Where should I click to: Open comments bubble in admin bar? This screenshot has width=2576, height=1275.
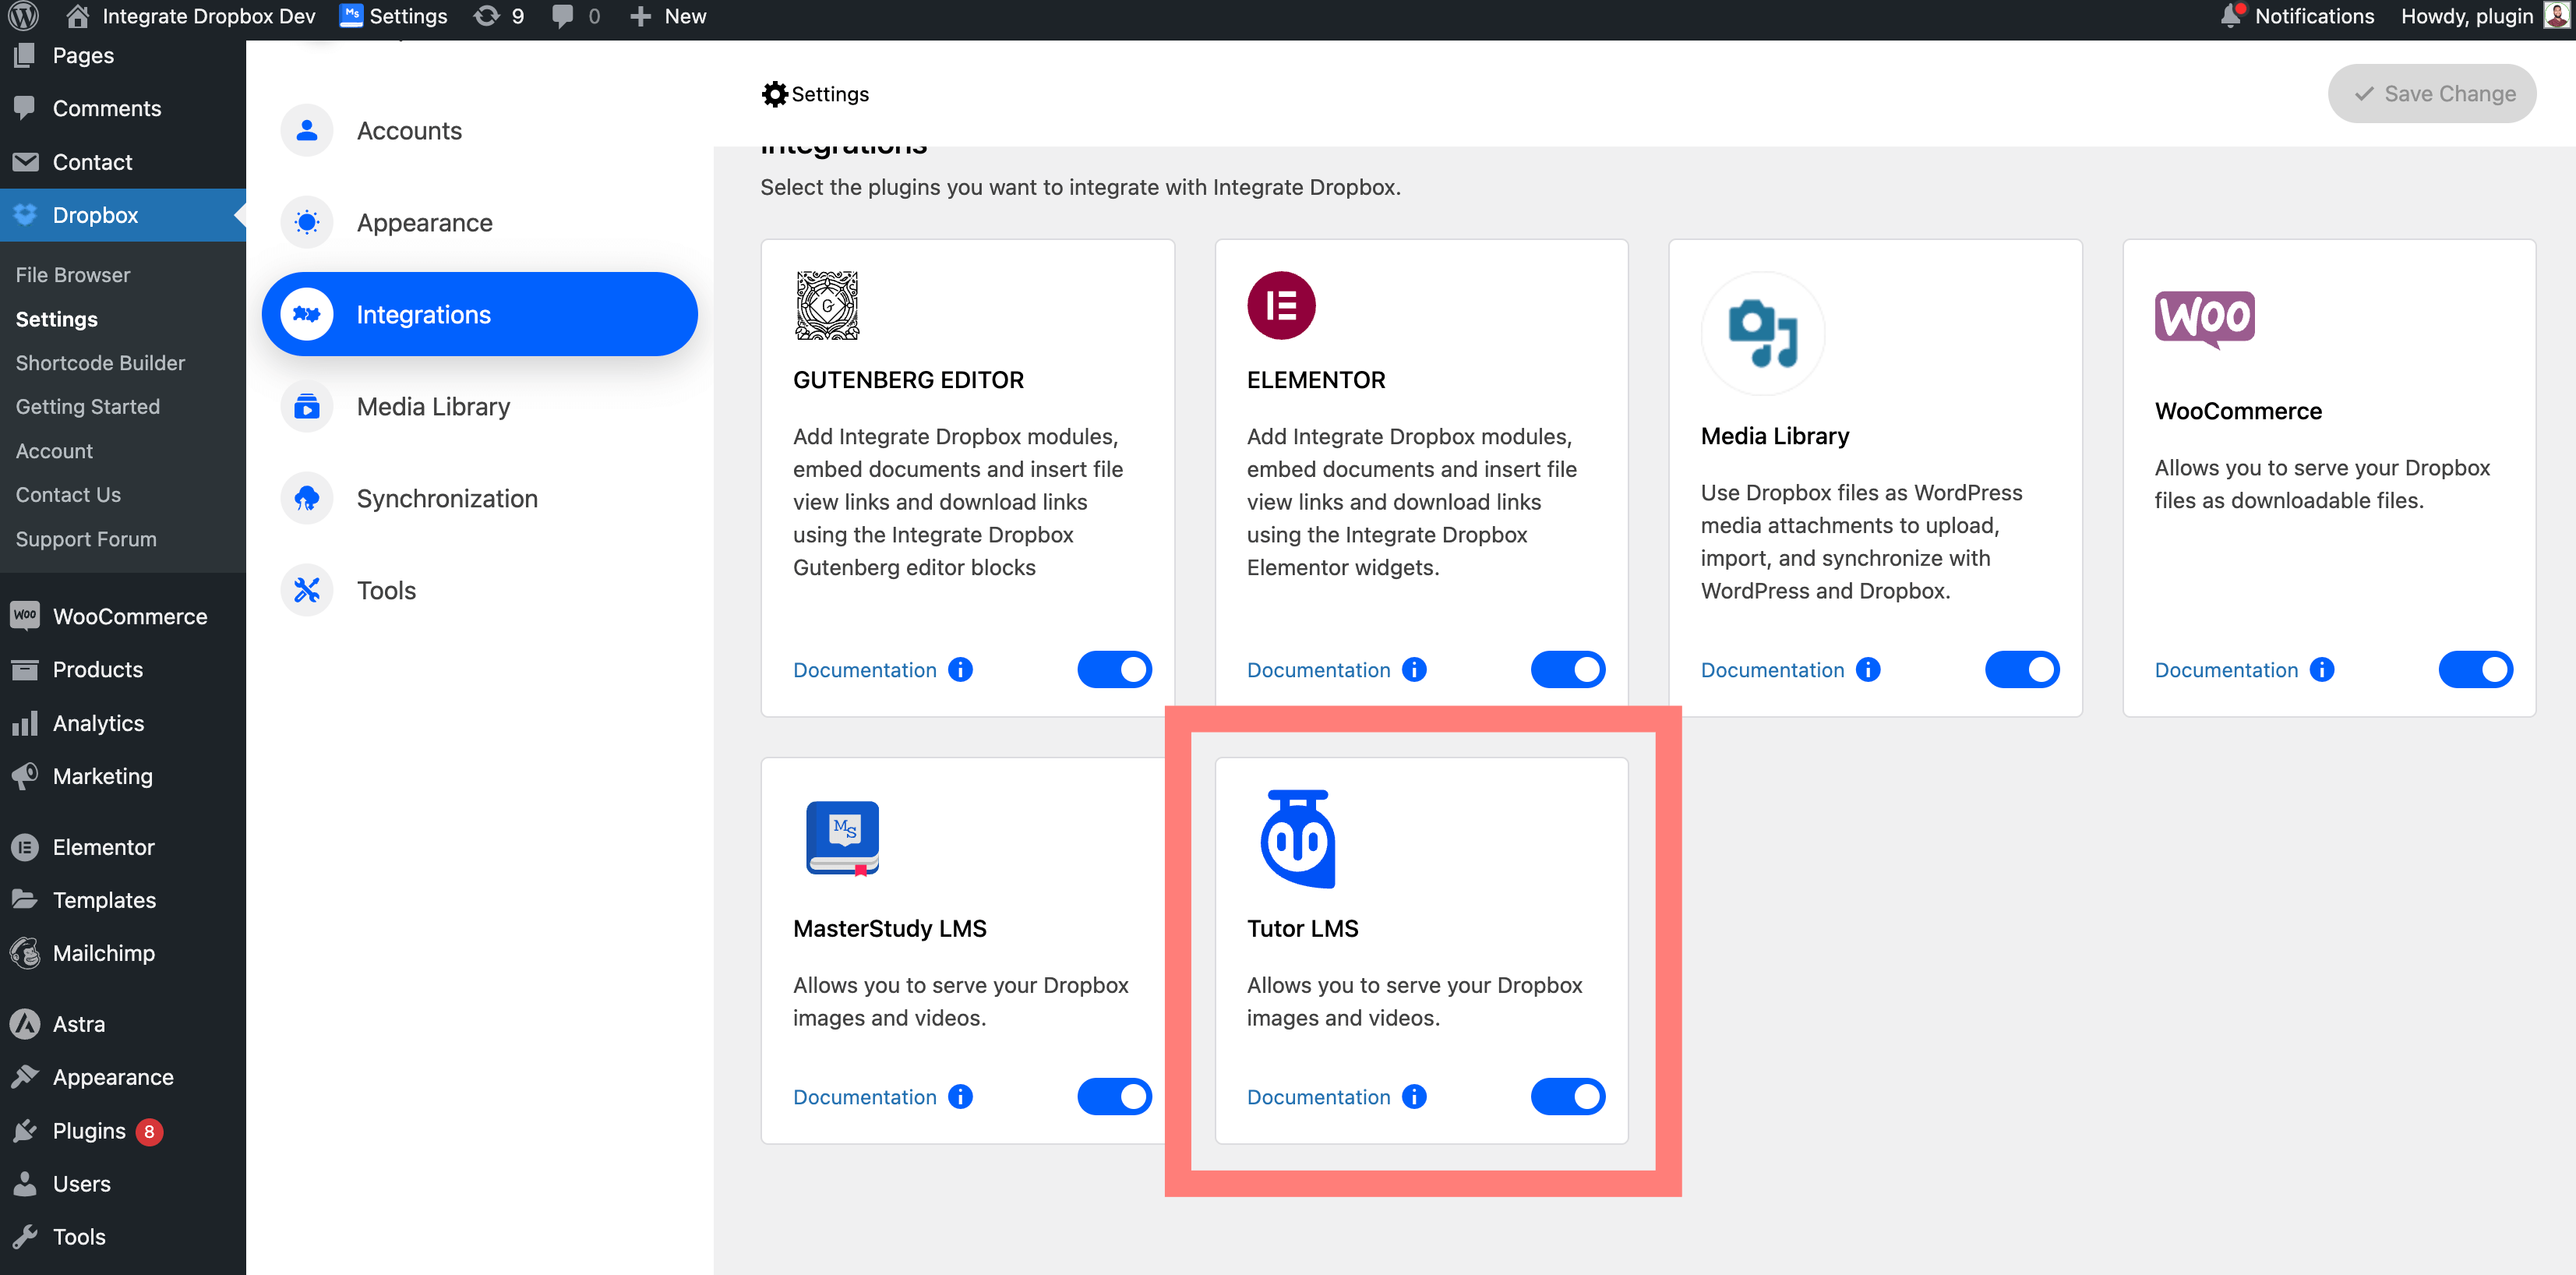point(576,16)
